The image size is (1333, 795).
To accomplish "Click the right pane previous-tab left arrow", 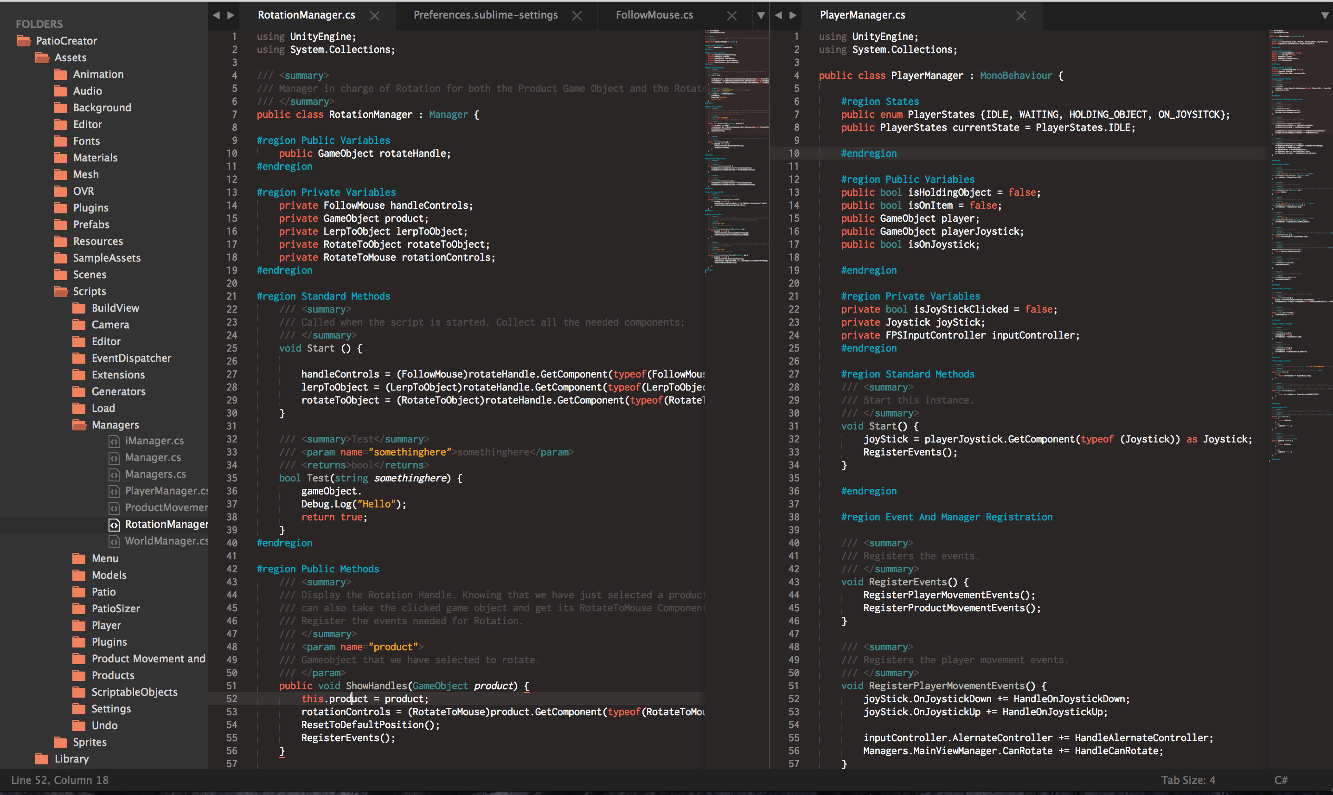I will pos(779,15).
